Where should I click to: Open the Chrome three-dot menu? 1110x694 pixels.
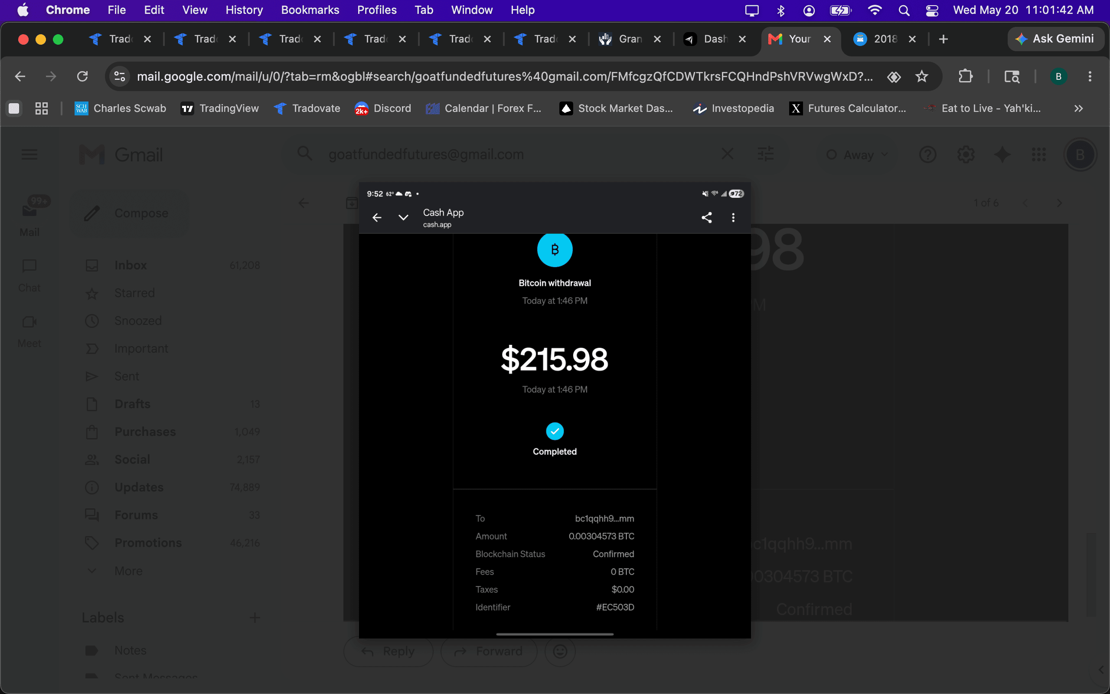1090,76
